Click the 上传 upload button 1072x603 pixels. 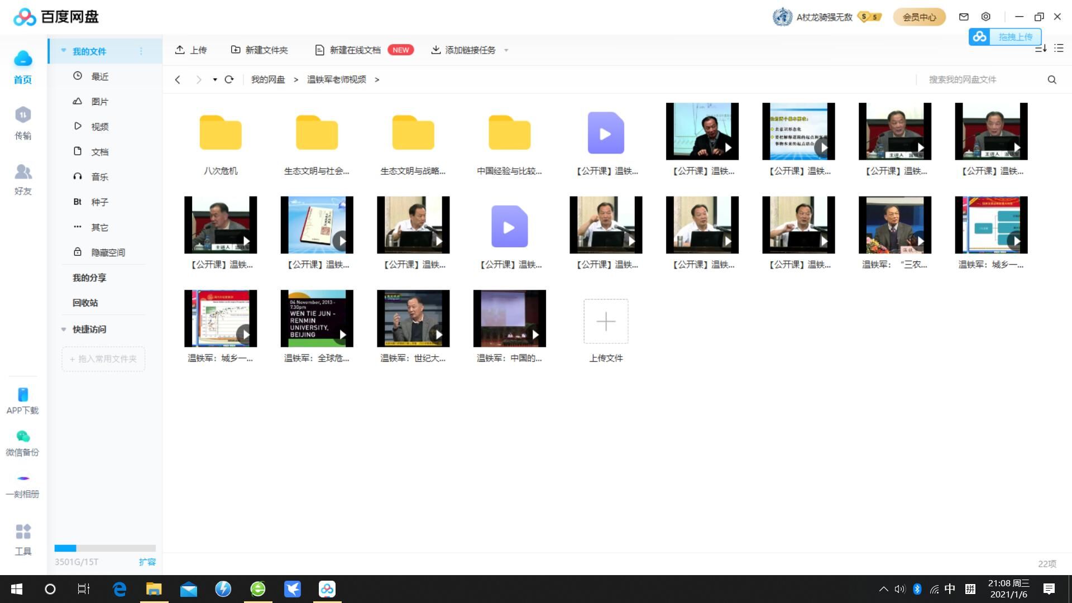(191, 50)
